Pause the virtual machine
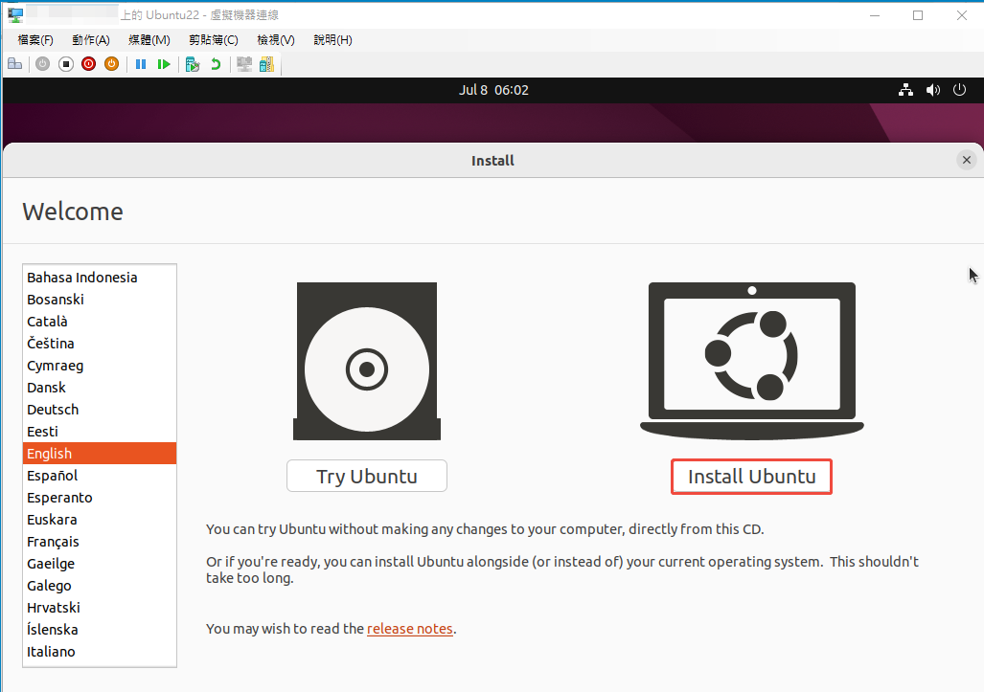The width and height of the screenshot is (984, 692). click(141, 64)
